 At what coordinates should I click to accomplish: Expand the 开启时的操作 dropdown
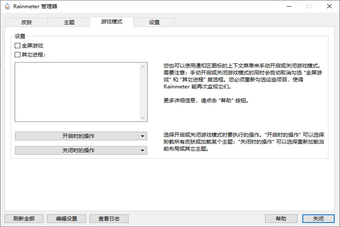(x=81, y=136)
